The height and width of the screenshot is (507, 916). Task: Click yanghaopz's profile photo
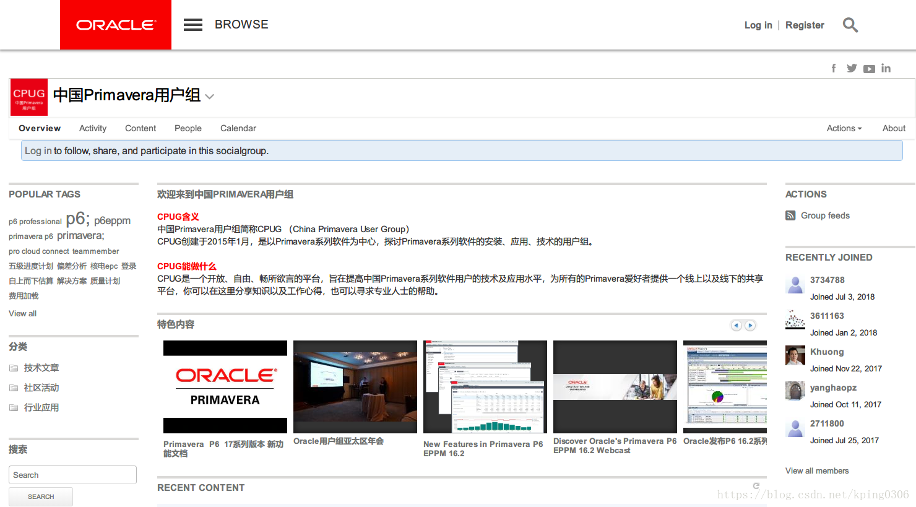coord(795,392)
